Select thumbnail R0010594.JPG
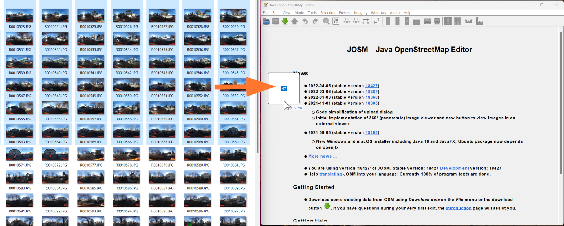The image size is (564, 226). click(126, 200)
